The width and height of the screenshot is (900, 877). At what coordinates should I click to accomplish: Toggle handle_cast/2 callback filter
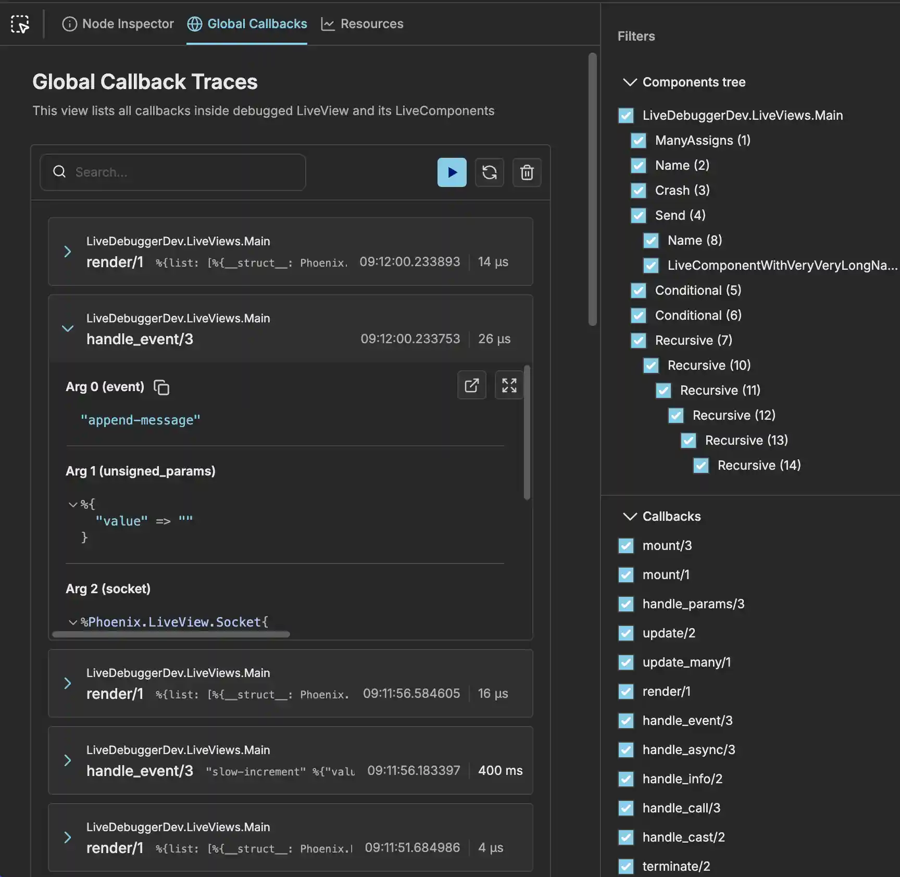(x=626, y=837)
